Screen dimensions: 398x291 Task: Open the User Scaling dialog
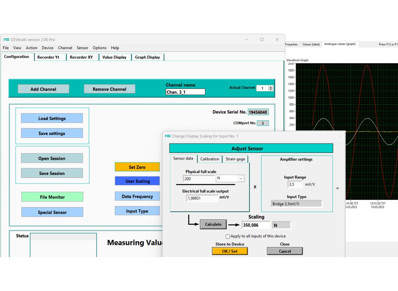137,181
